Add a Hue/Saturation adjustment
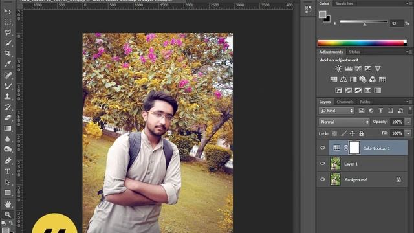Screen dimensions: 414x233 coord(334,79)
